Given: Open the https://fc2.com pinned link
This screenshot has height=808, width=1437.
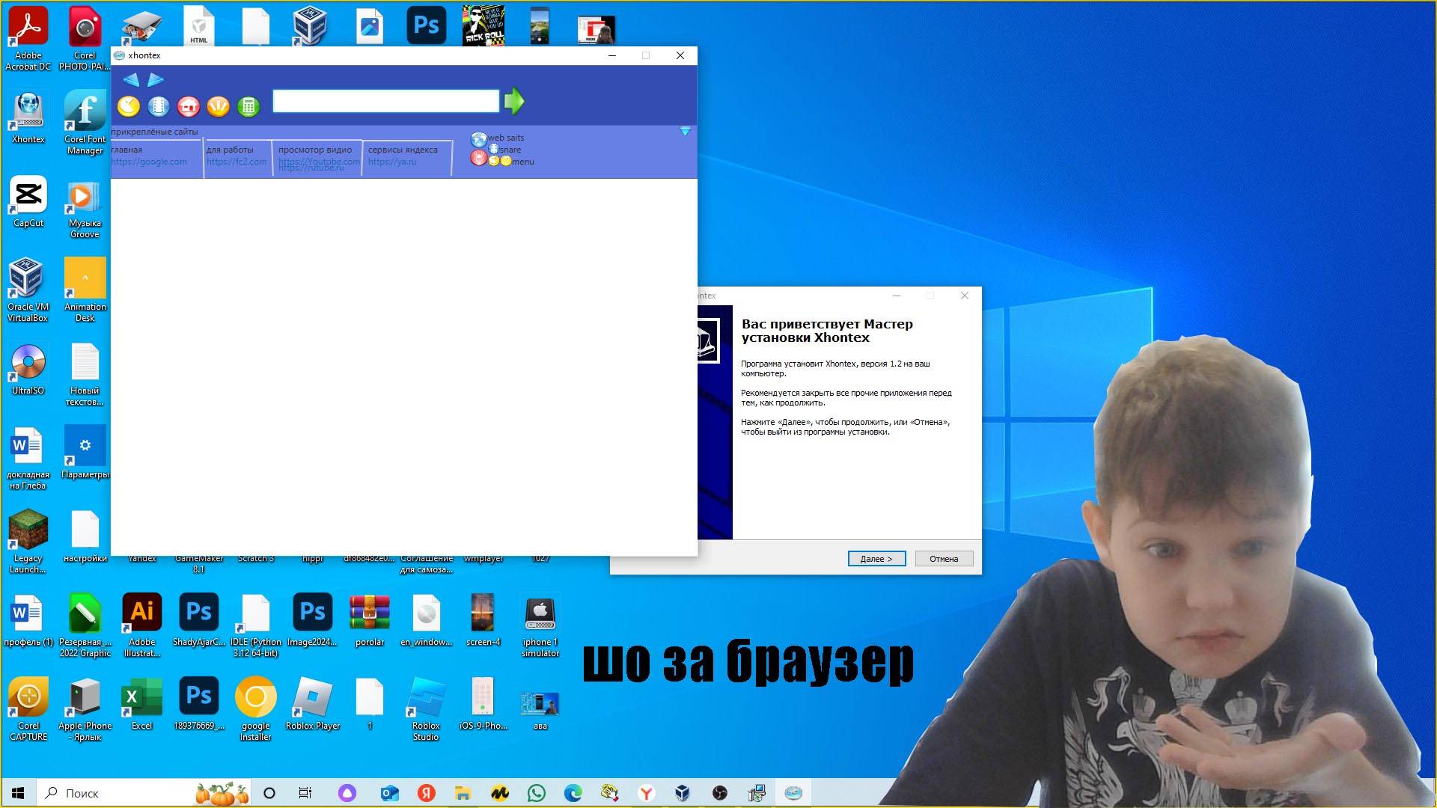Looking at the screenshot, I should 237,162.
